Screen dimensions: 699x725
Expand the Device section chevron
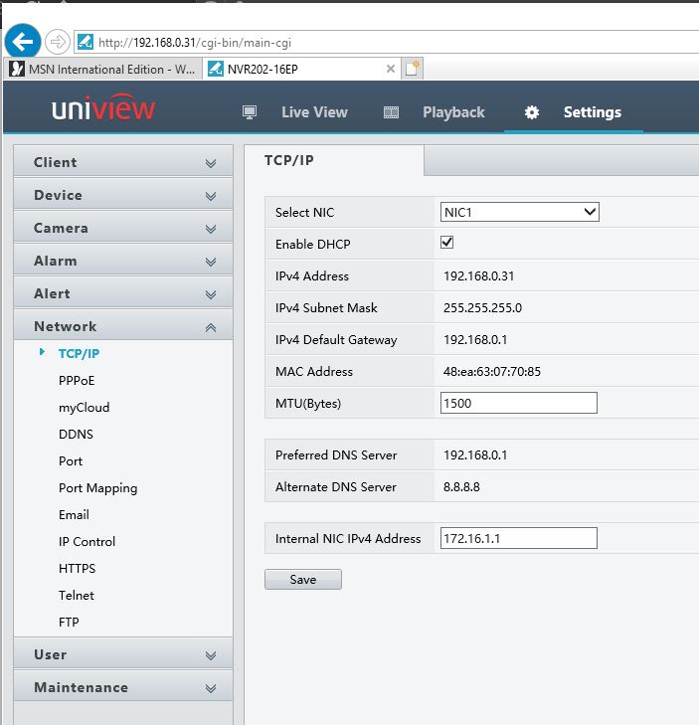[x=211, y=196]
